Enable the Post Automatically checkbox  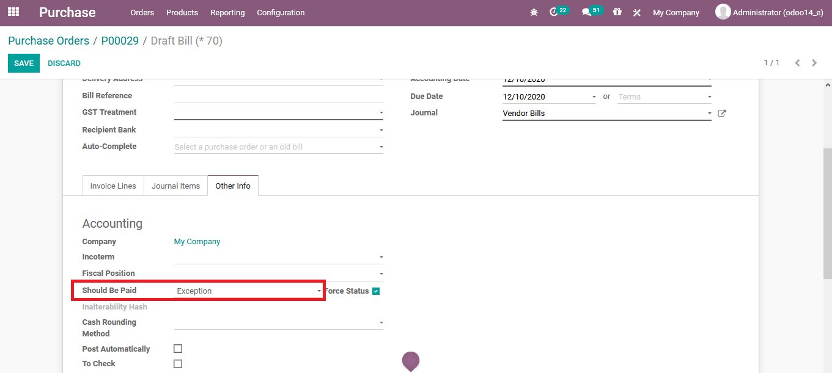[178, 349]
